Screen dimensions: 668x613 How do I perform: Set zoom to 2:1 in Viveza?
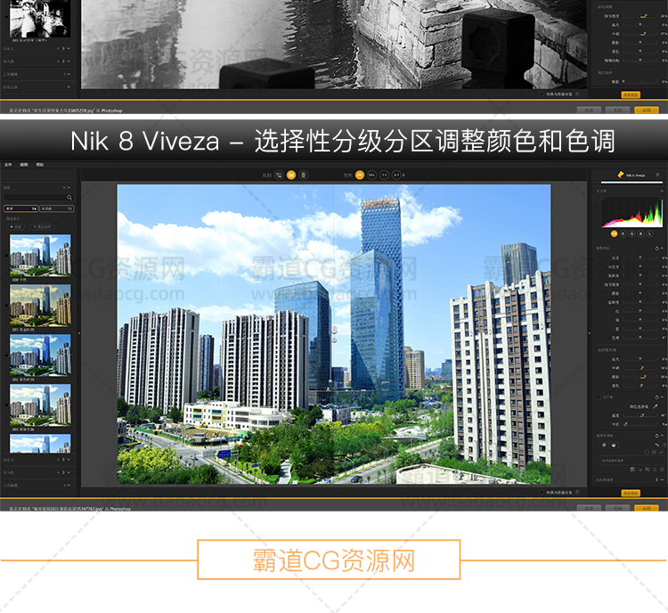[x=396, y=175]
